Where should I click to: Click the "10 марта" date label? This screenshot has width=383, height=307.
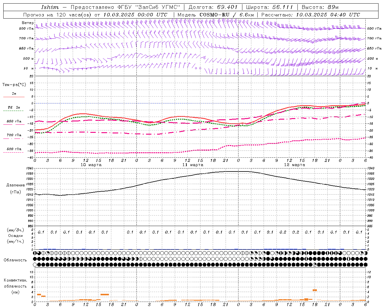pyautogui.click(x=91, y=165)
